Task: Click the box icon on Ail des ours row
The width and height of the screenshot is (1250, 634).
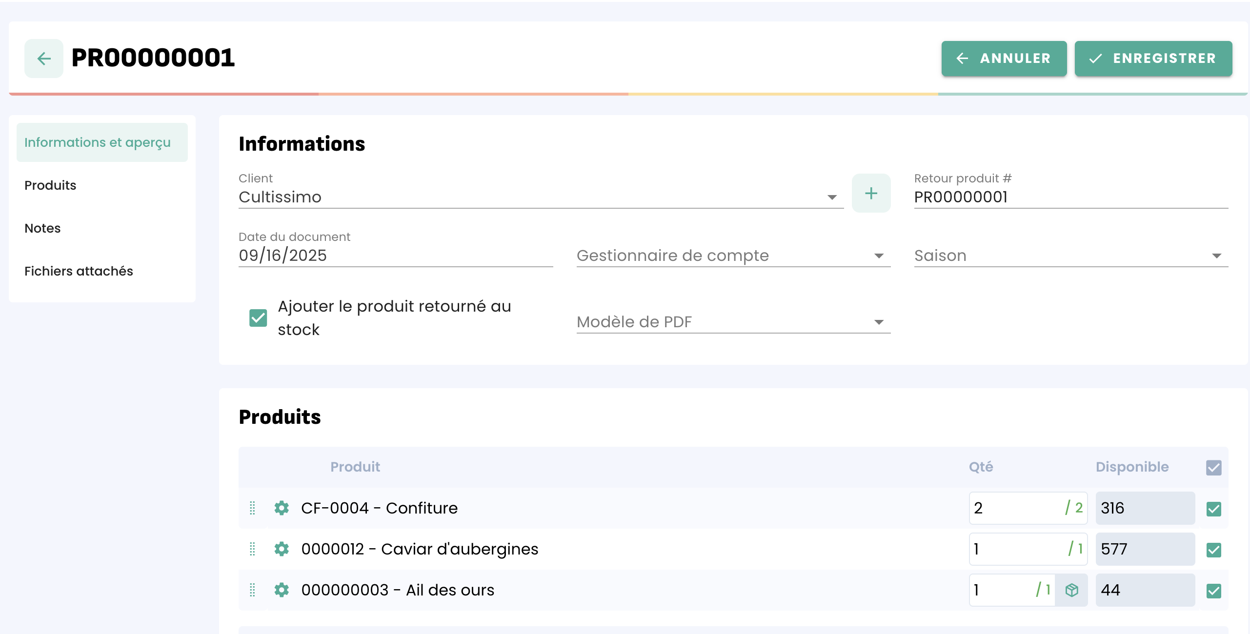Action: click(1071, 590)
